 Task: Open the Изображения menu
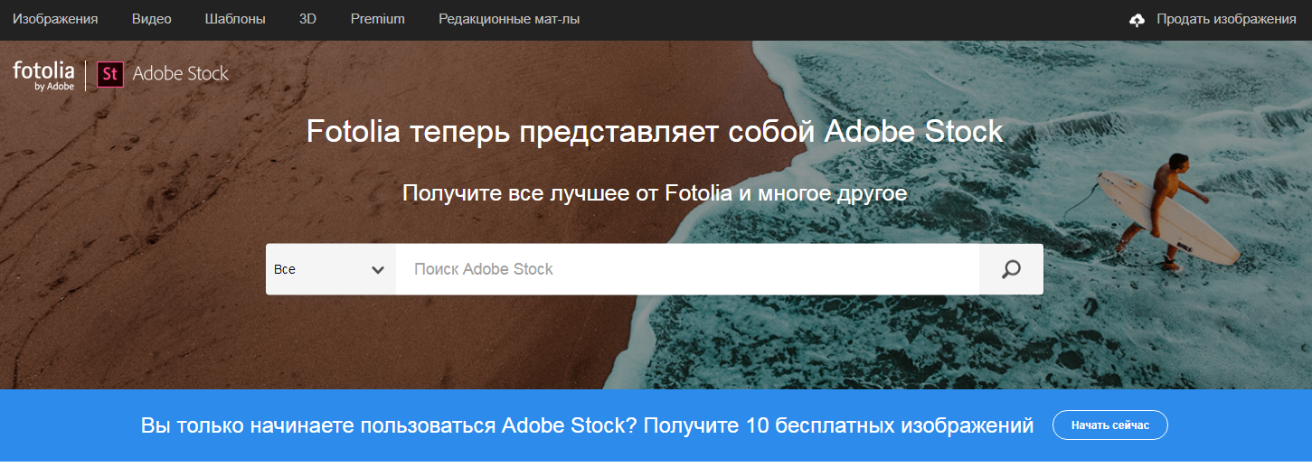click(55, 19)
